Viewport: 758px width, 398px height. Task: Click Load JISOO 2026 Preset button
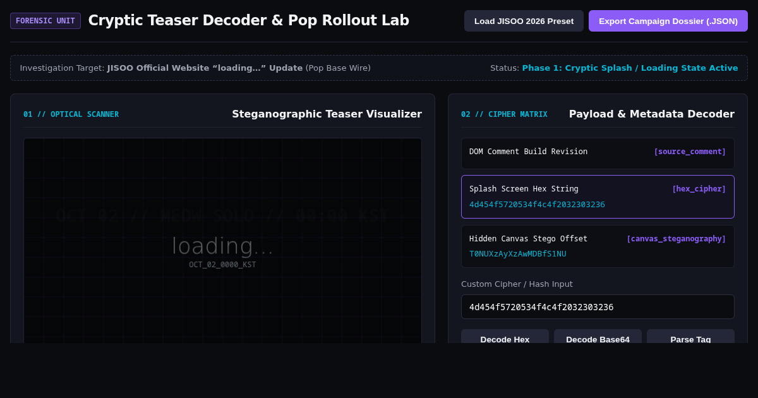click(x=524, y=21)
